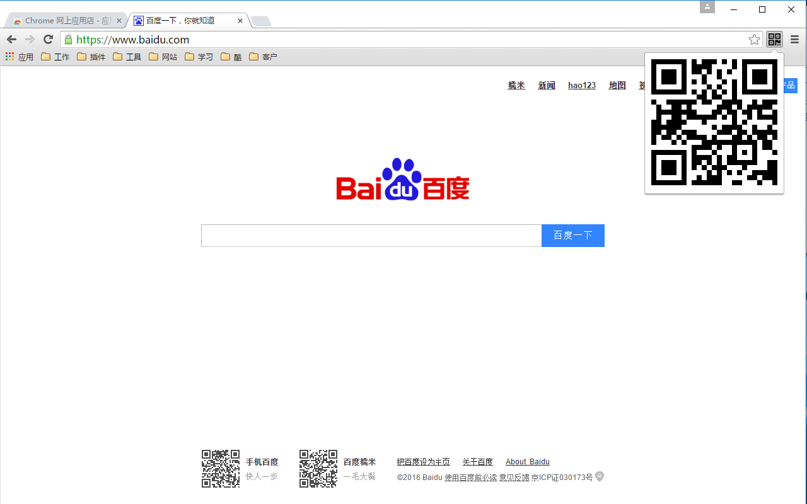Screen dimensions: 807x504
Task: Open the 工作 bookmarks folder
Action: point(55,57)
